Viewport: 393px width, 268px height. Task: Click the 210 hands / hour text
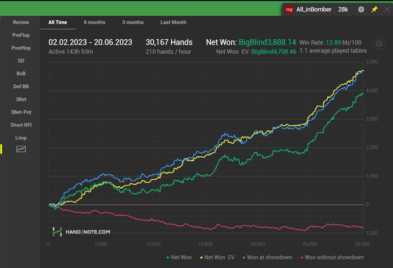[x=168, y=52]
